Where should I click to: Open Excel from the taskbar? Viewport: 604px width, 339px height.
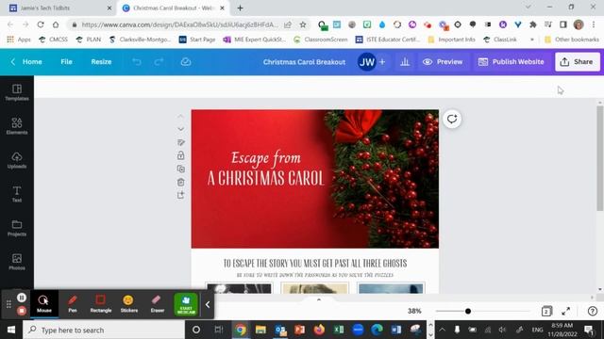[x=339, y=330]
